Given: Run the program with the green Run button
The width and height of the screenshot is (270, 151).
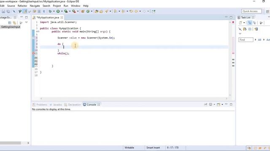Looking at the screenshot, I should pyautogui.click(x=58, y=11).
